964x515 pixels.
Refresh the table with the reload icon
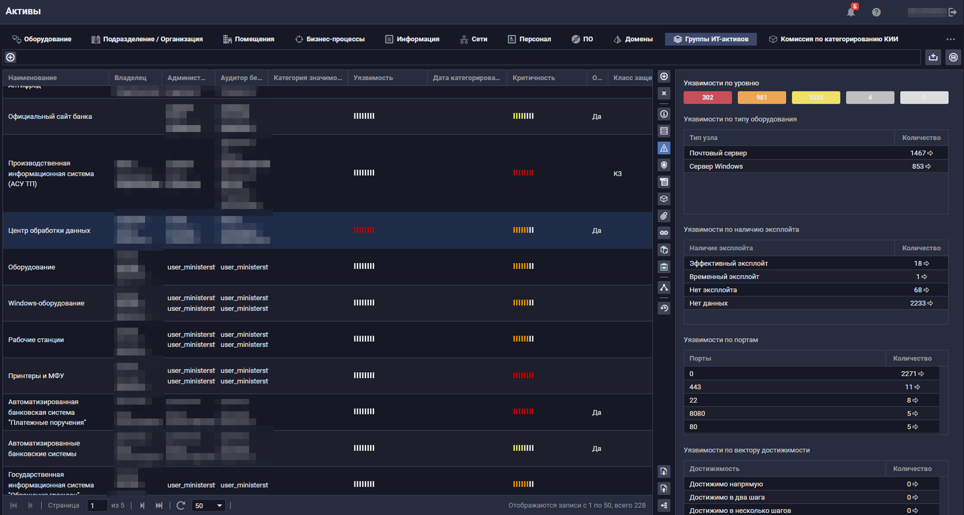[181, 505]
